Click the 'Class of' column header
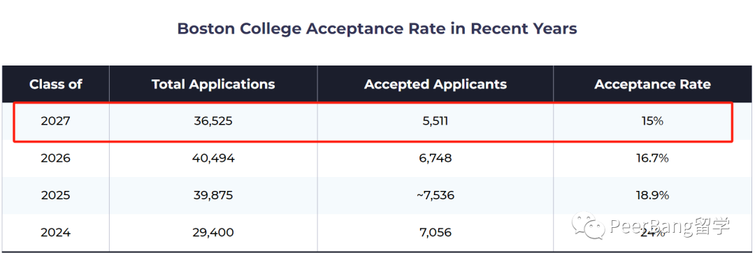 pyautogui.click(x=56, y=84)
